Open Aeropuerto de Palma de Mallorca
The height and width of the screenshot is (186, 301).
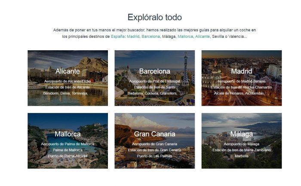[68, 144]
